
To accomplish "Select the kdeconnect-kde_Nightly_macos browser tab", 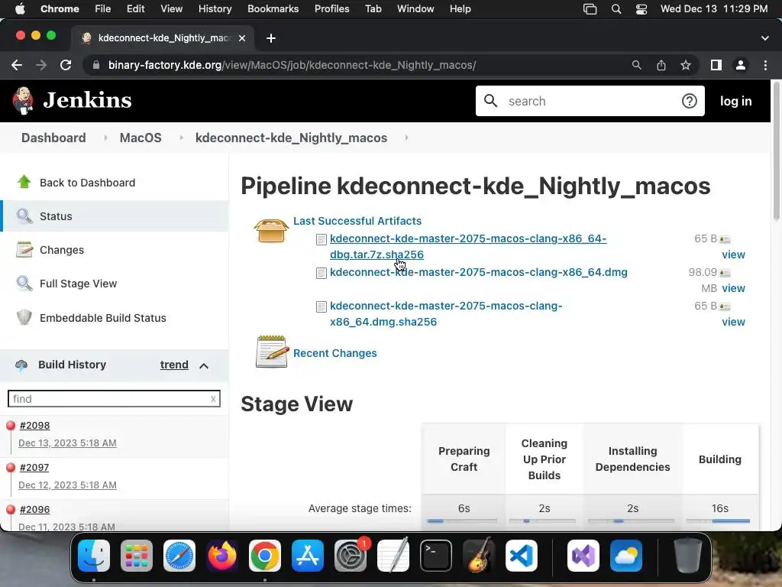I will (x=163, y=38).
